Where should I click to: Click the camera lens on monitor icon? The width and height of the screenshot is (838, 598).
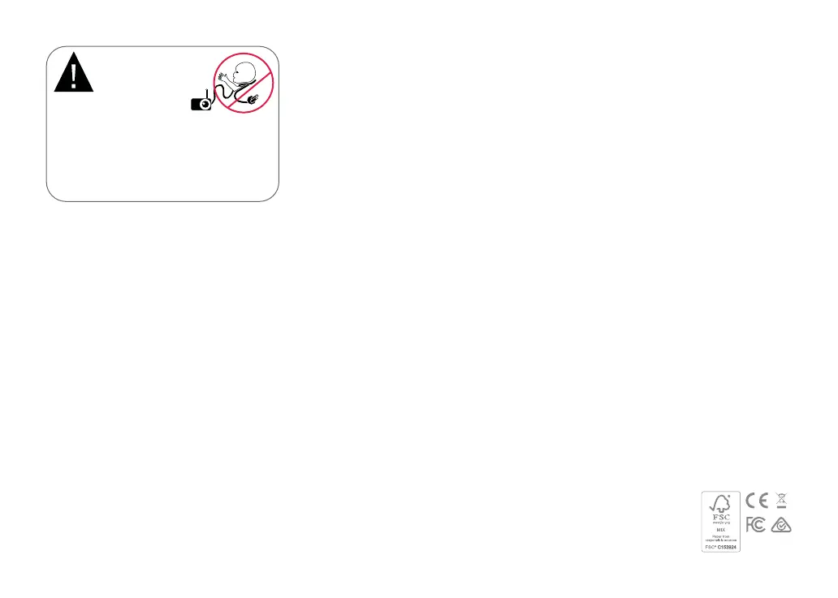tap(205, 105)
